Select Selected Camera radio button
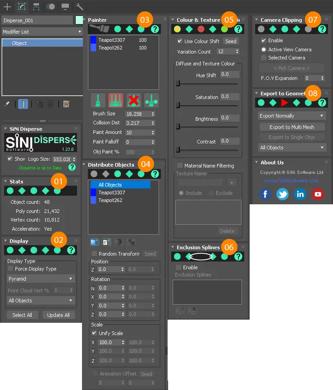This screenshot has width=333, height=390. click(264, 58)
